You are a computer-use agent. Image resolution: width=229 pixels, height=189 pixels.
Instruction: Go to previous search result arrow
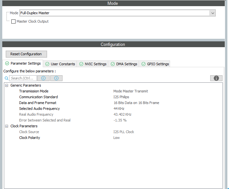point(43,78)
